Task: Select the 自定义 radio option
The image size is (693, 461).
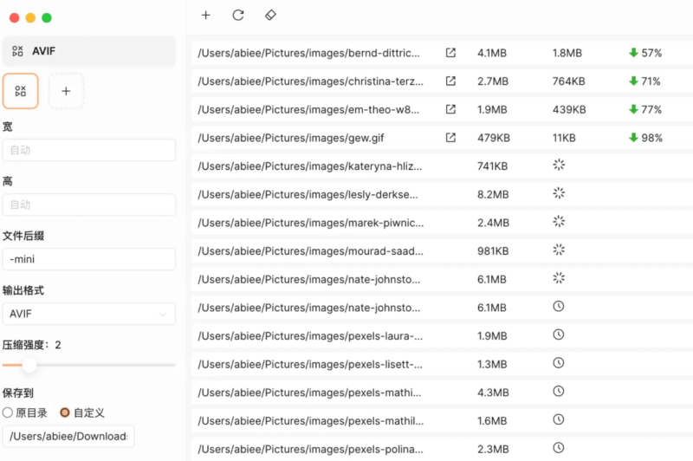Action: [x=65, y=412]
